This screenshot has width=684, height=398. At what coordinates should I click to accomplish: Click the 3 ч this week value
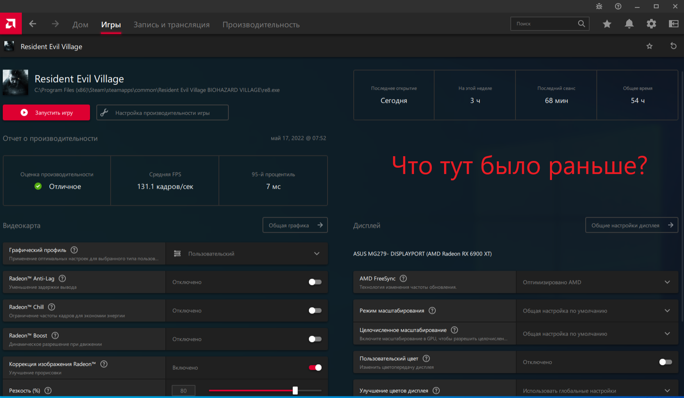[475, 101]
